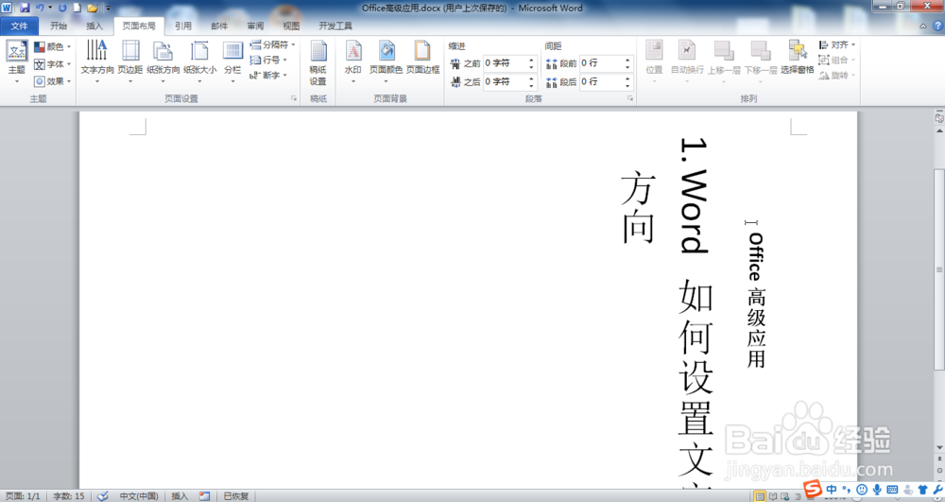Increase the 之前 indent with up stepper
This screenshot has width=945, height=502.
coord(531,60)
